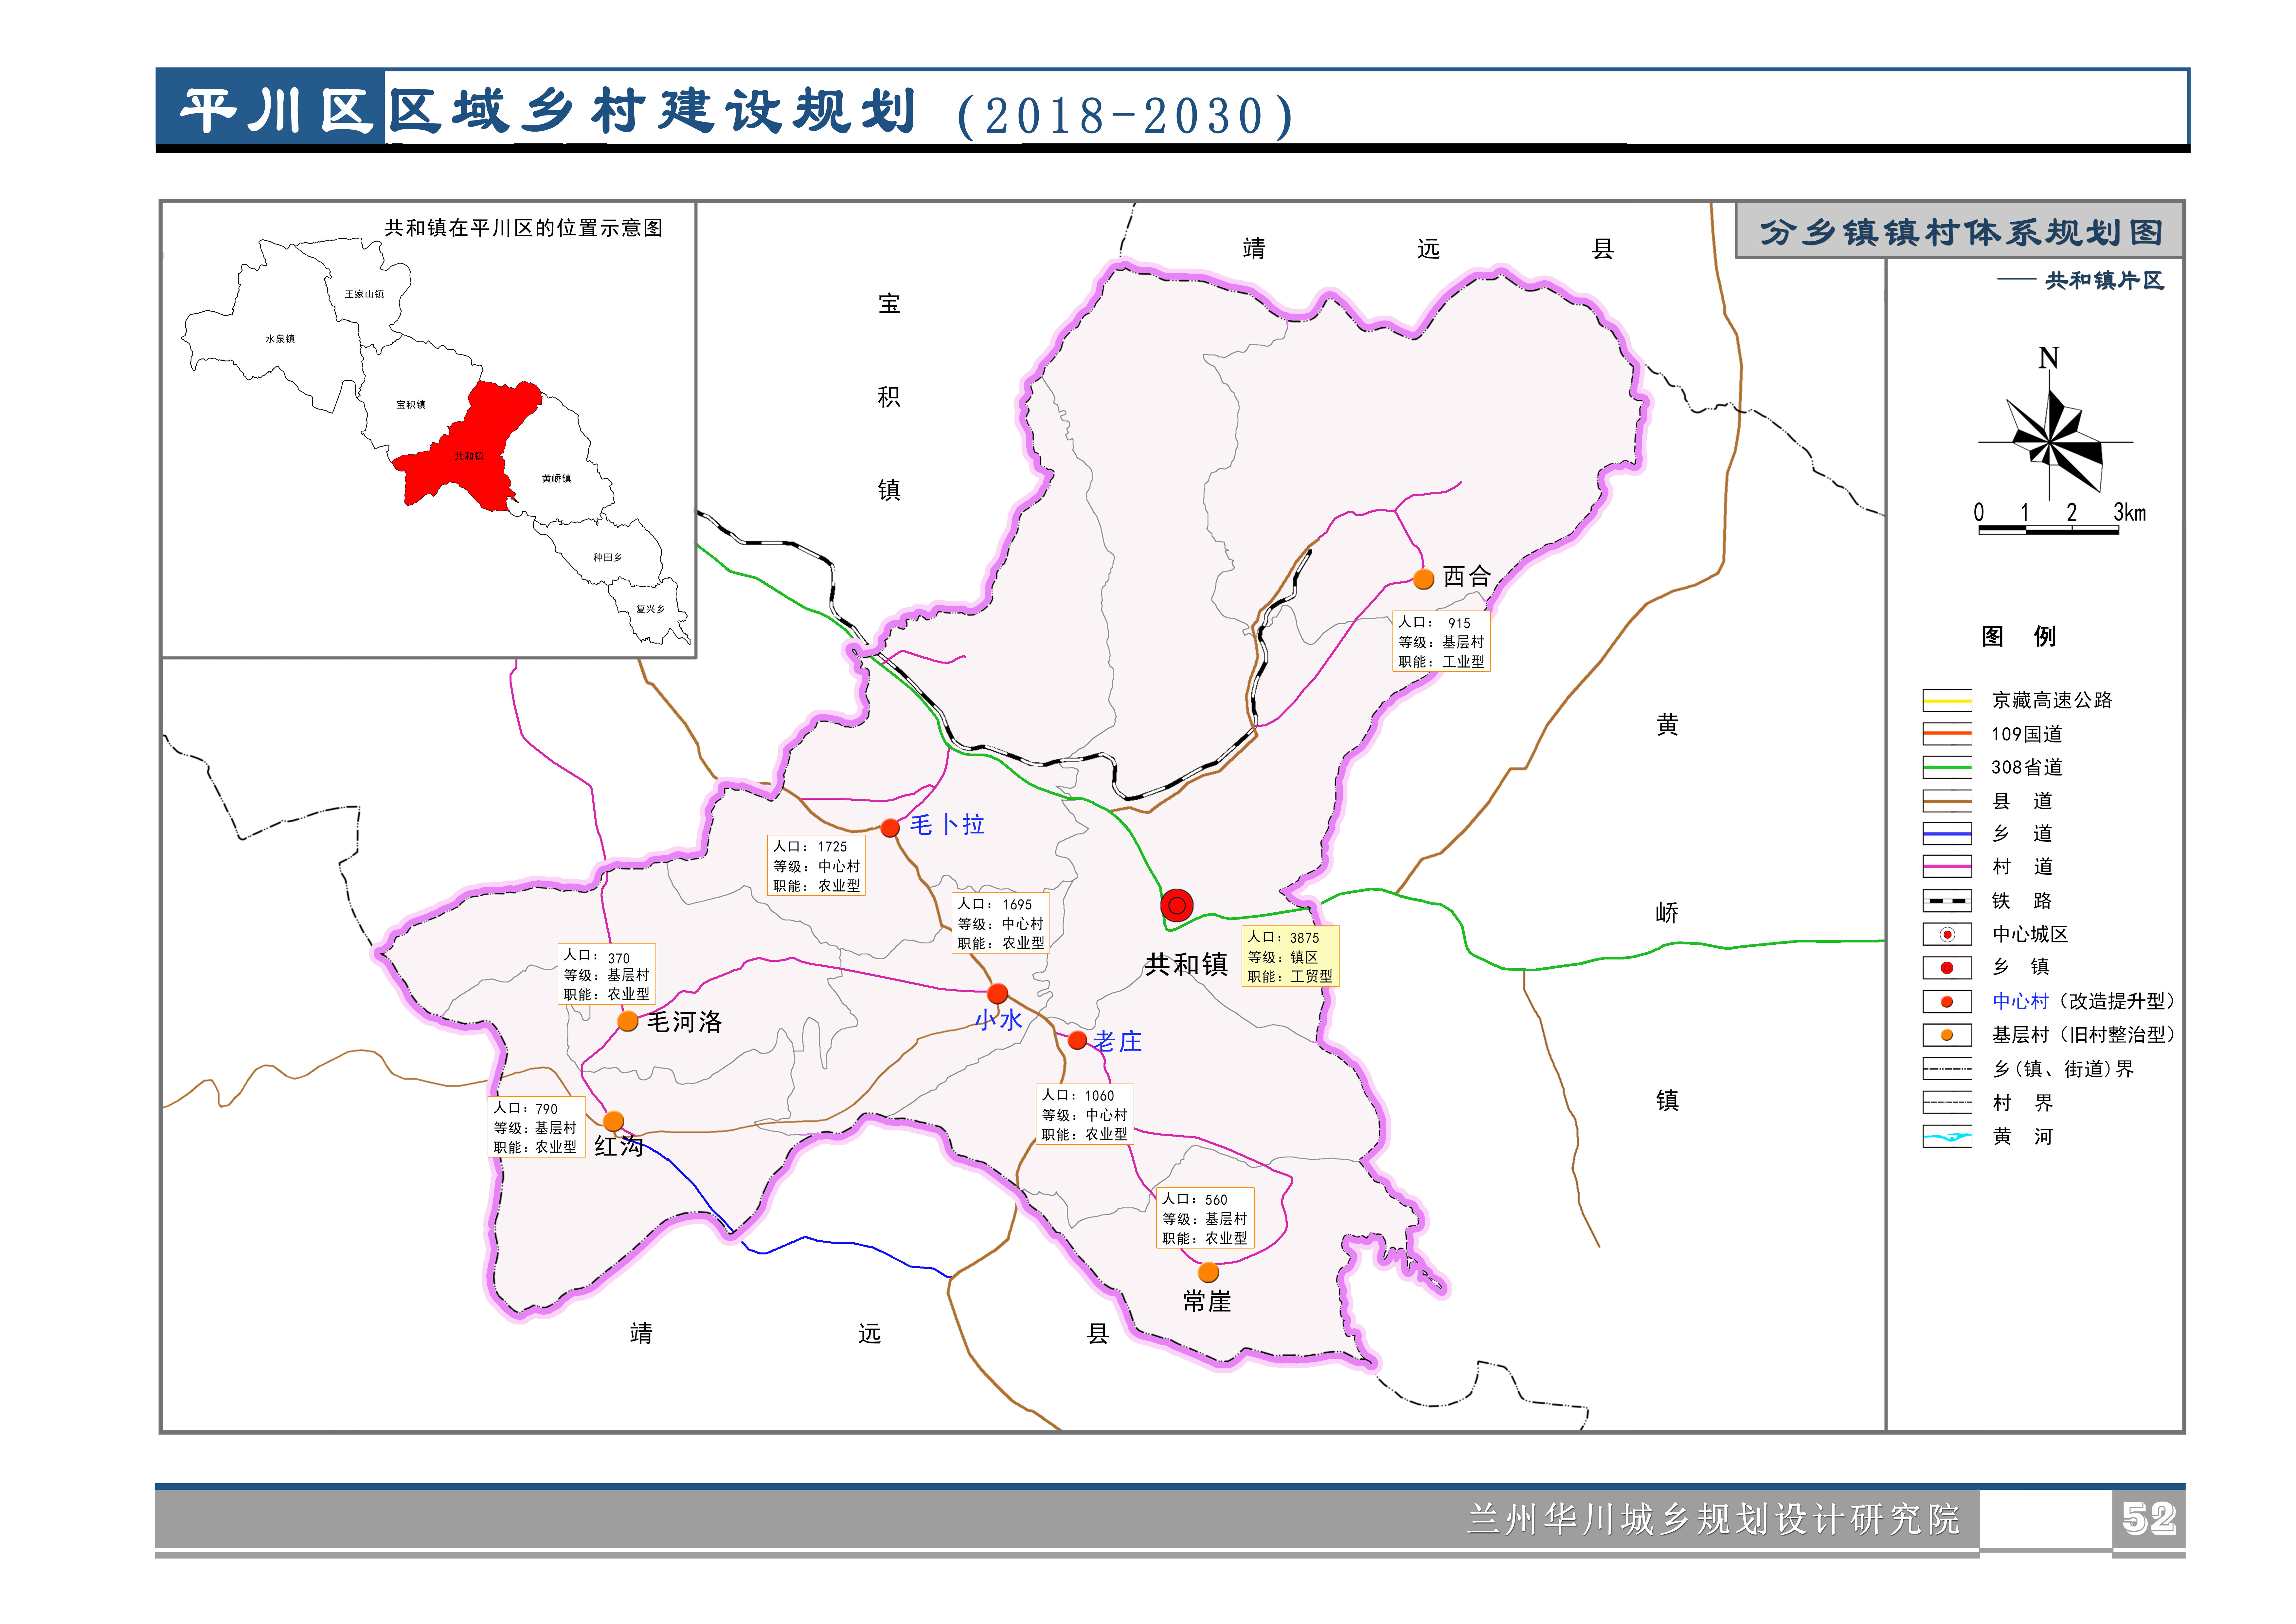Click the 常崖 village orange dot

click(1208, 1273)
